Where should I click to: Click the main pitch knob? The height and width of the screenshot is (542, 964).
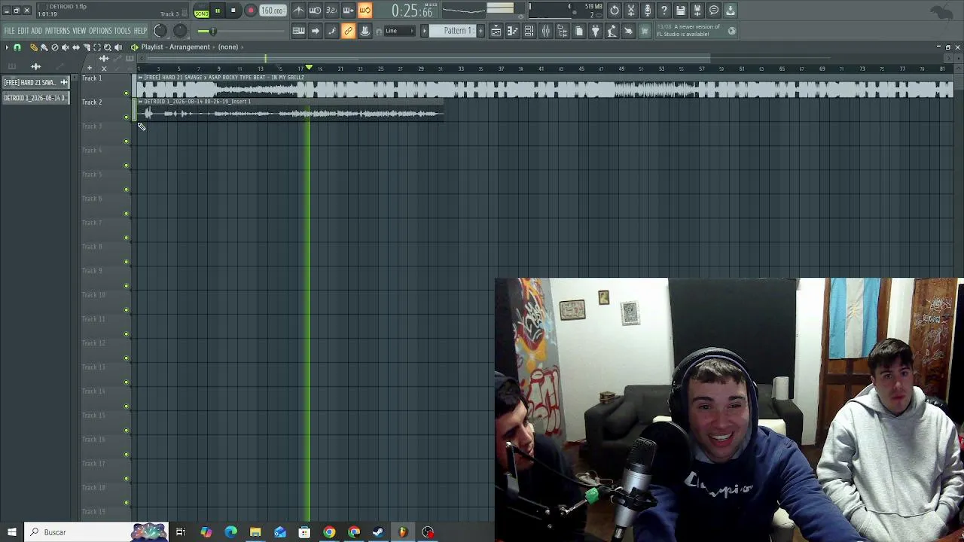click(x=180, y=31)
